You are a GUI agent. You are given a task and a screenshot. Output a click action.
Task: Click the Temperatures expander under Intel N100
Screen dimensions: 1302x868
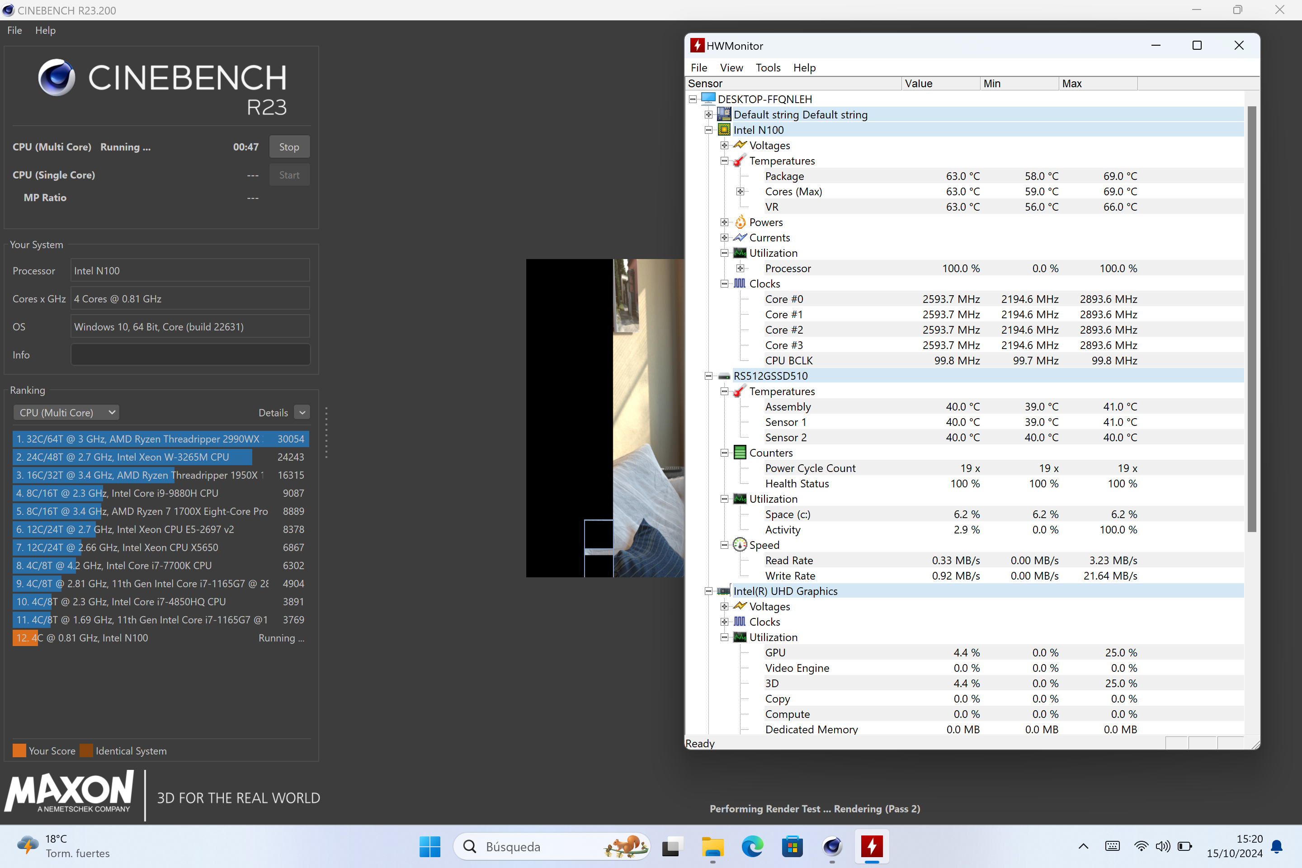point(724,160)
